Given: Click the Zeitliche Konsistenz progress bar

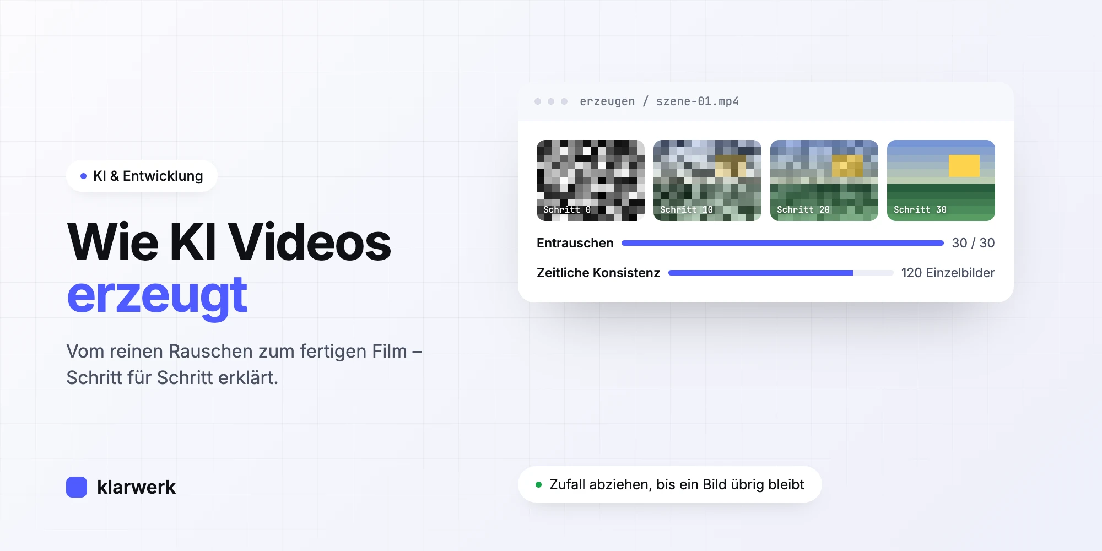Looking at the screenshot, I should (x=781, y=273).
